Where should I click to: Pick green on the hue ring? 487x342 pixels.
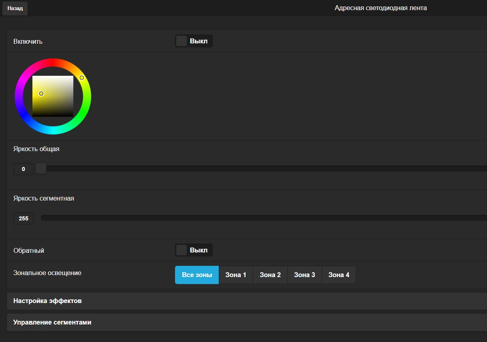point(83,113)
